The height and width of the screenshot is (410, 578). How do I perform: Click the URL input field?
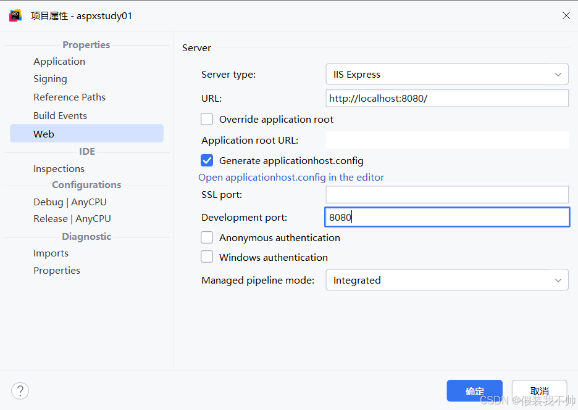point(446,99)
